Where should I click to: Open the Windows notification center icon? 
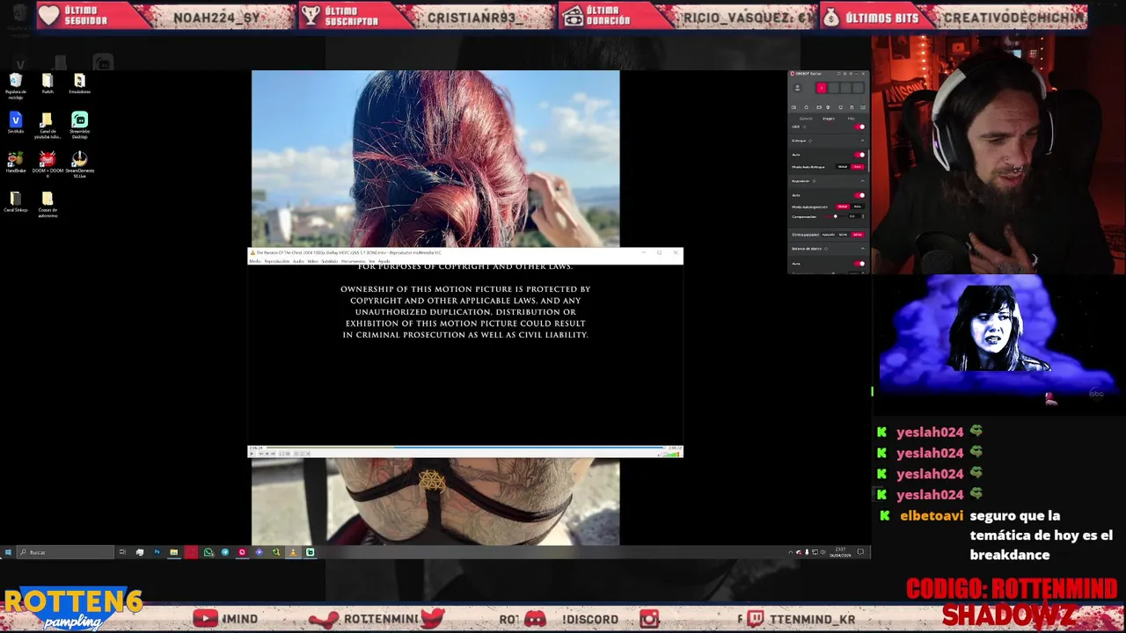coord(860,552)
